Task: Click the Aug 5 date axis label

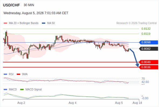Action: pyautogui.click(x=119, y=103)
